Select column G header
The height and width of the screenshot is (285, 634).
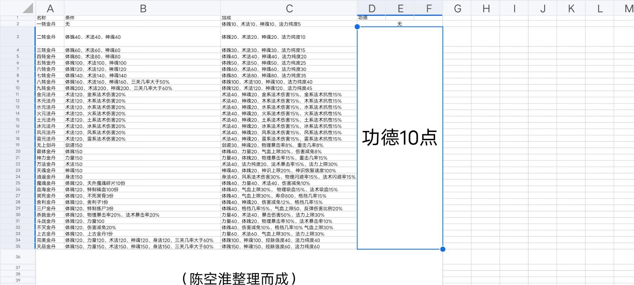pos(457,9)
